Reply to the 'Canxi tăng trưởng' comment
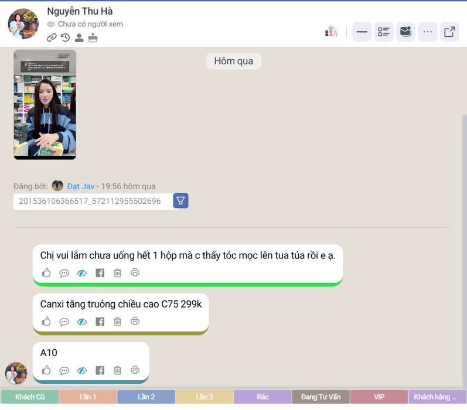Viewport: 467px width, 410px height. click(64, 322)
